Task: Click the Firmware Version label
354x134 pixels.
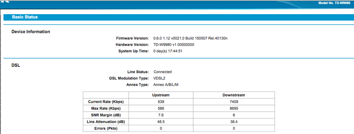Action: pos(133,38)
